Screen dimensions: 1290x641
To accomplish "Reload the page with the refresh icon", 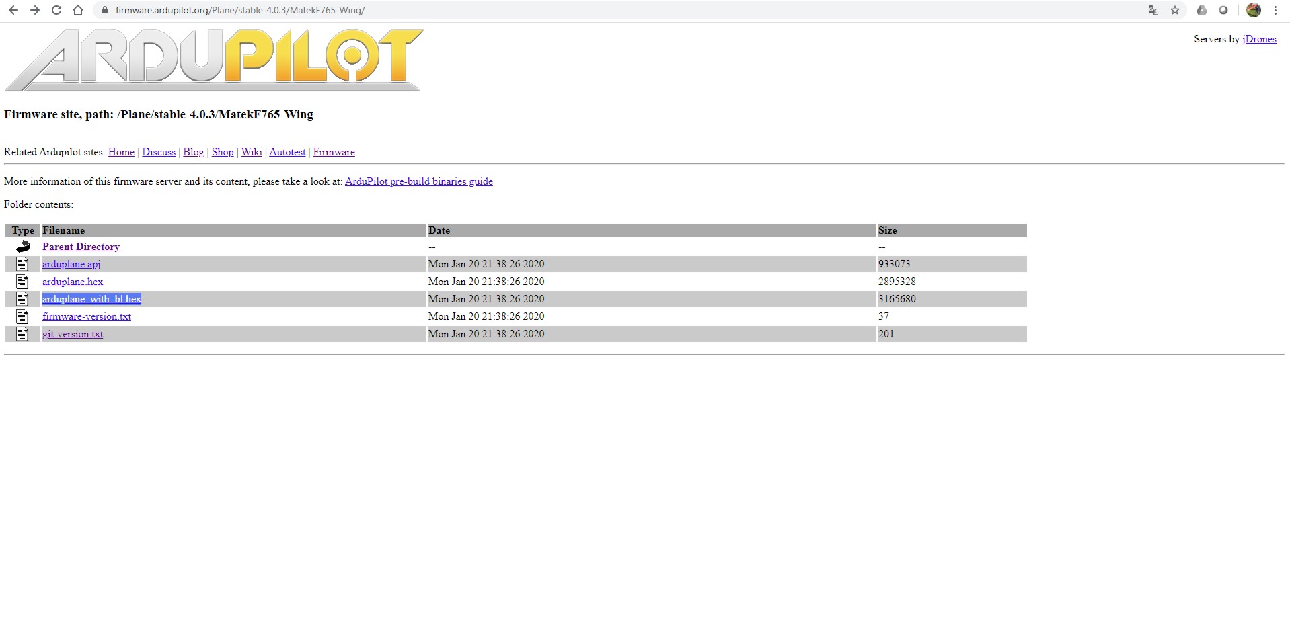I will (56, 10).
